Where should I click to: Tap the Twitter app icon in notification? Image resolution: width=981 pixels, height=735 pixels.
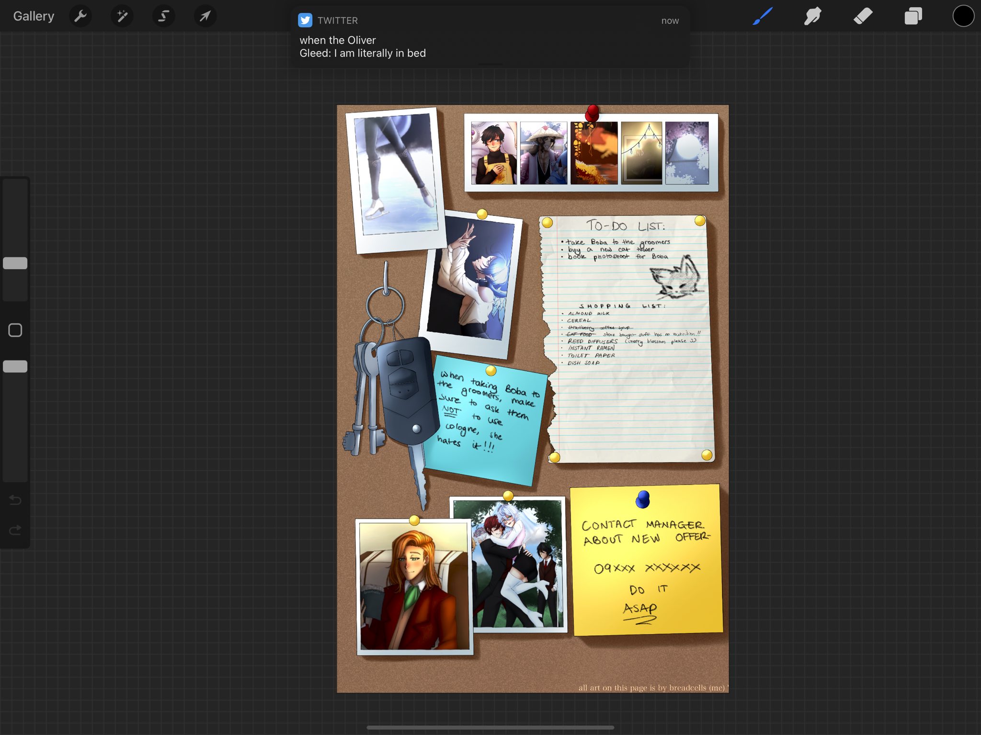pyautogui.click(x=305, y=20)
